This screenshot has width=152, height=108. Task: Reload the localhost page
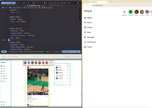[x=90, y=6]
